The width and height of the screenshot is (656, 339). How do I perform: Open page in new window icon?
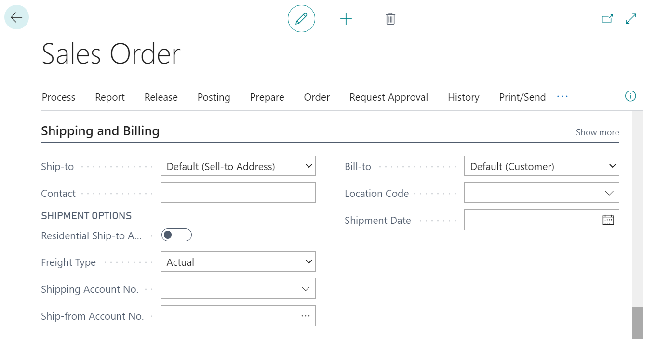pos(607,19)
